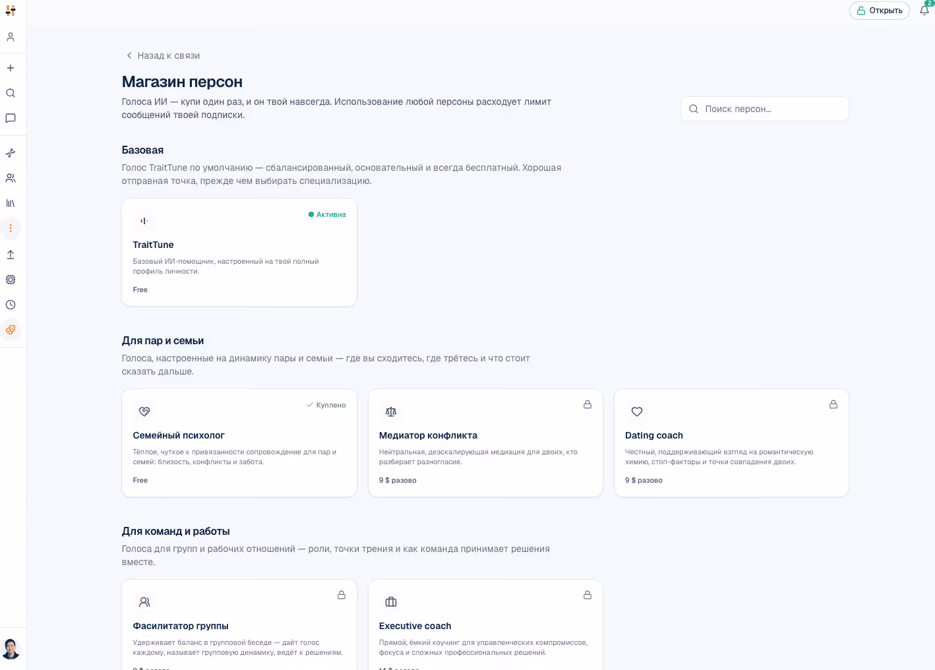Click the back chevron before Назад
Viewport: 935px width, 670px height.
129,55
